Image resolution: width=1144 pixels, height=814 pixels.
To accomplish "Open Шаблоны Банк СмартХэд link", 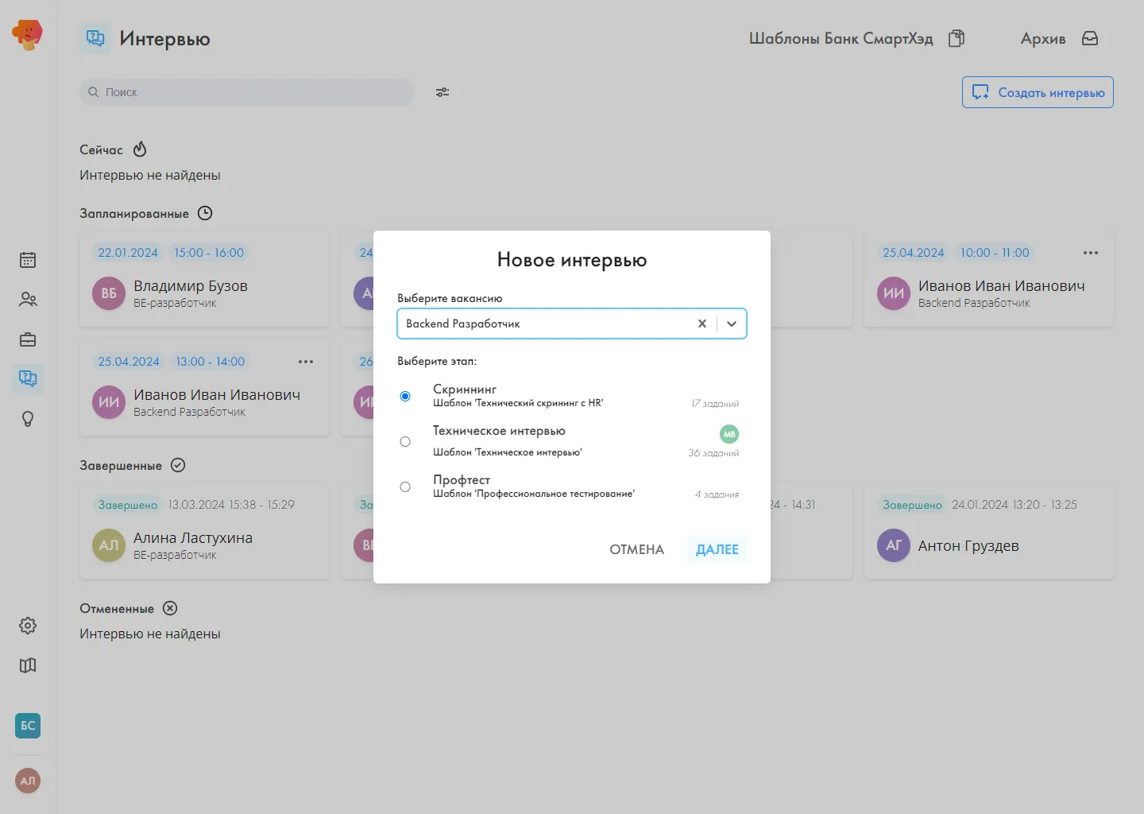I will click(x=841, y=38).
